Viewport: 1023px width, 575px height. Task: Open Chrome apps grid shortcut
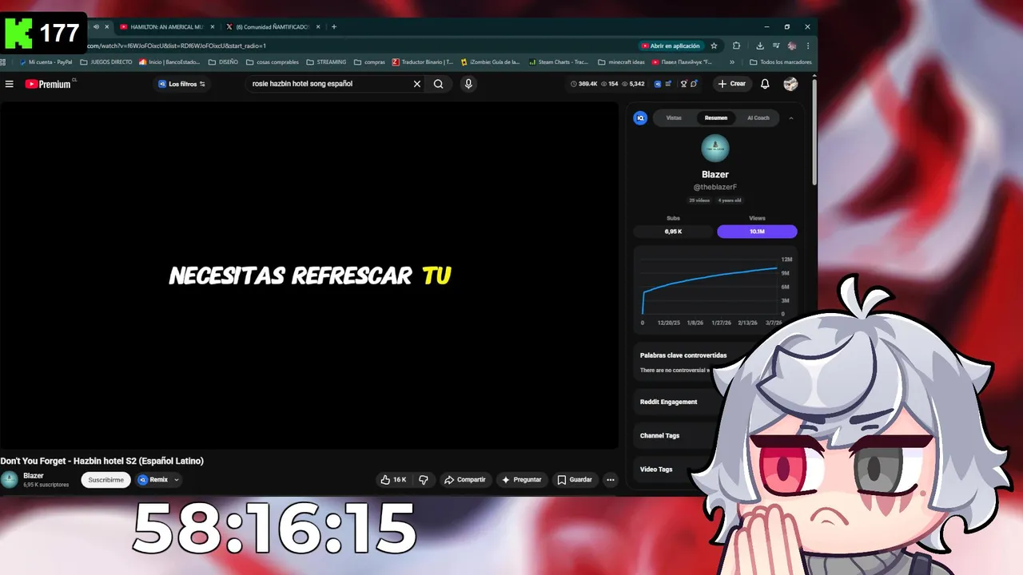[x=3, y=61]
